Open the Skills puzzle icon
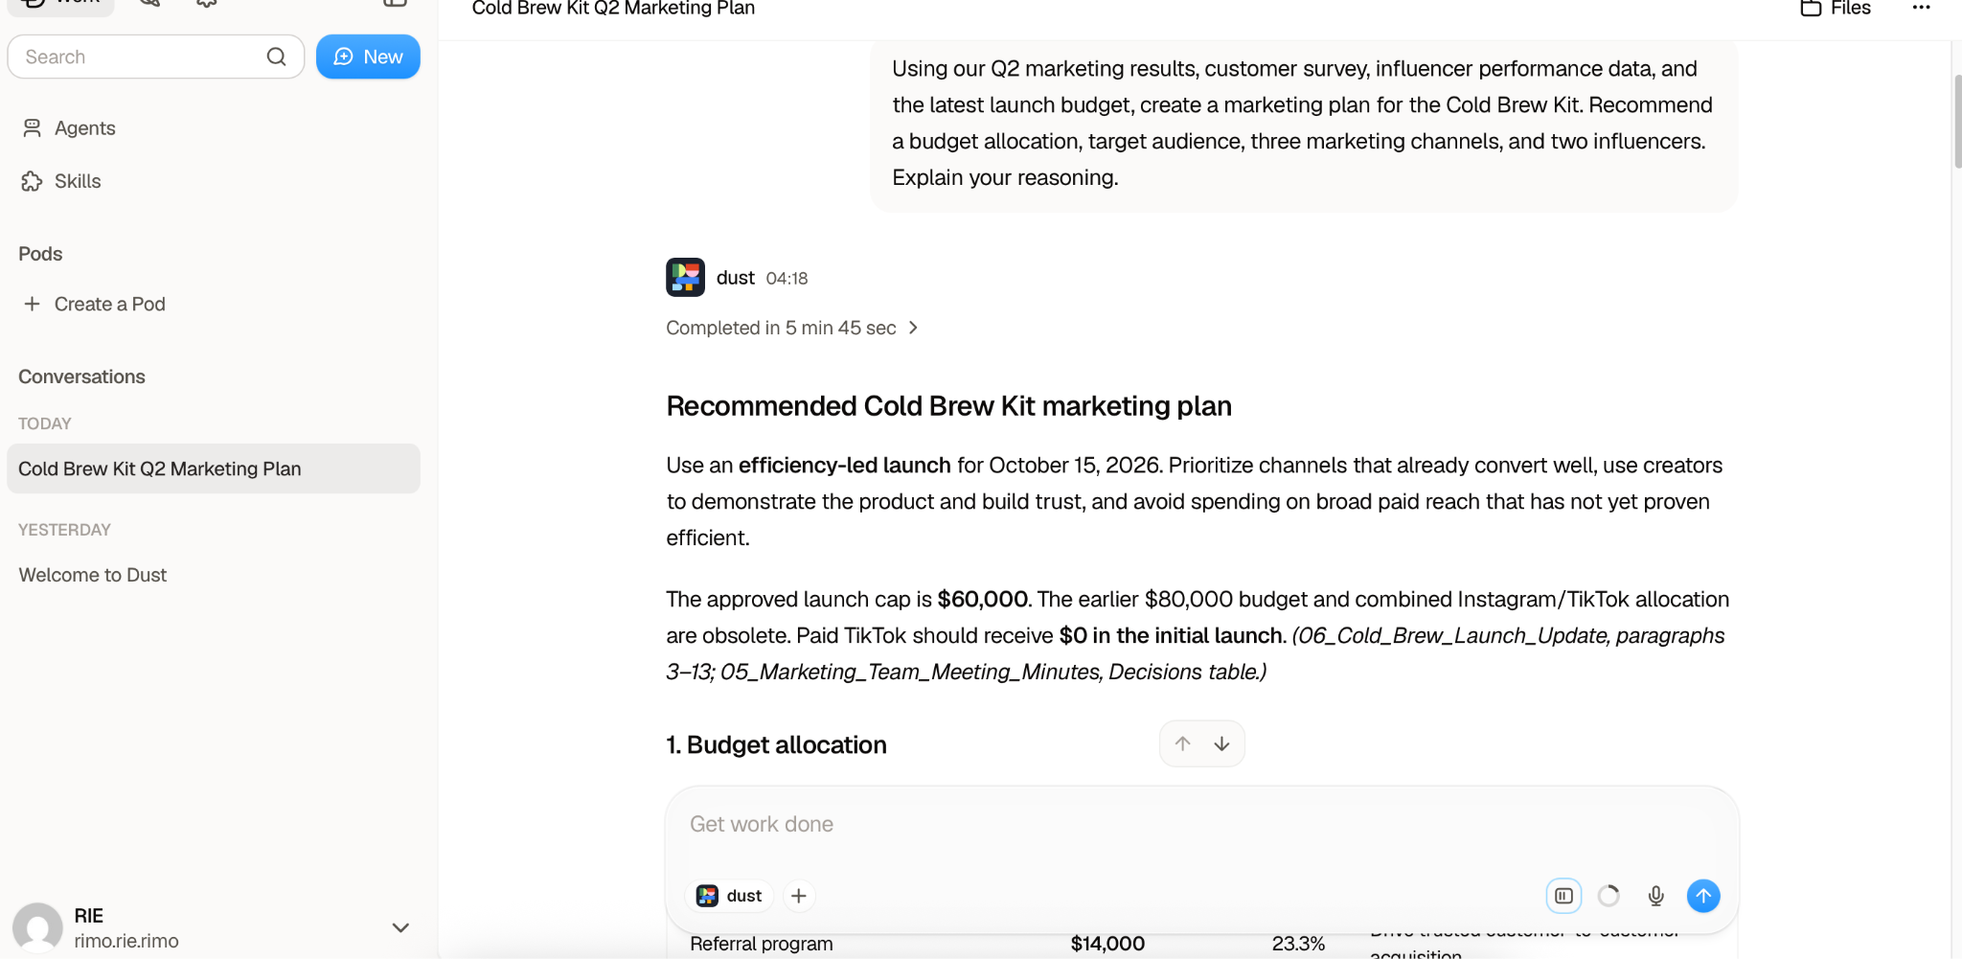Image resolution: width=1962 pixels, height=959 pixels. [x=32, y=181]
